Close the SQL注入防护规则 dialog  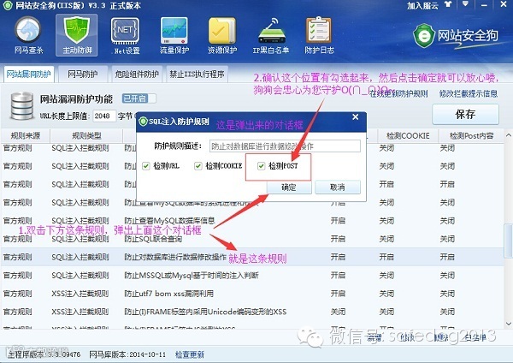pyautogui.click(x=356, y=117)
